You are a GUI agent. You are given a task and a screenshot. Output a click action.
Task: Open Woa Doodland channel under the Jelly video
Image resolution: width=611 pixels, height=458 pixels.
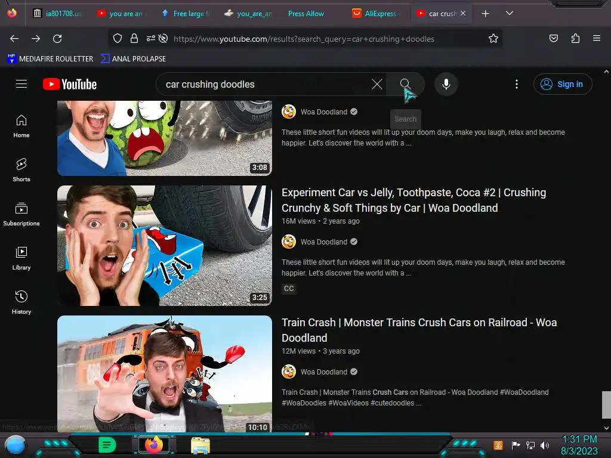(324, 242)
